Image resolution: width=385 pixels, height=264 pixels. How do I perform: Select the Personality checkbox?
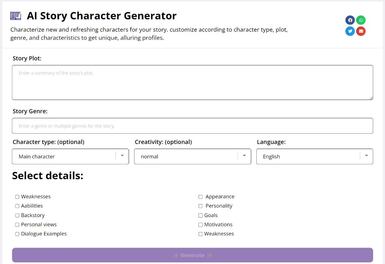click(x=201, y=206)
